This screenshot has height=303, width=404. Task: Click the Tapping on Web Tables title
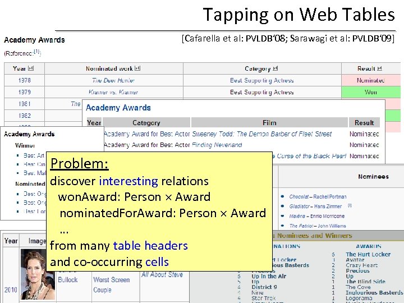(x=299, y=15)
